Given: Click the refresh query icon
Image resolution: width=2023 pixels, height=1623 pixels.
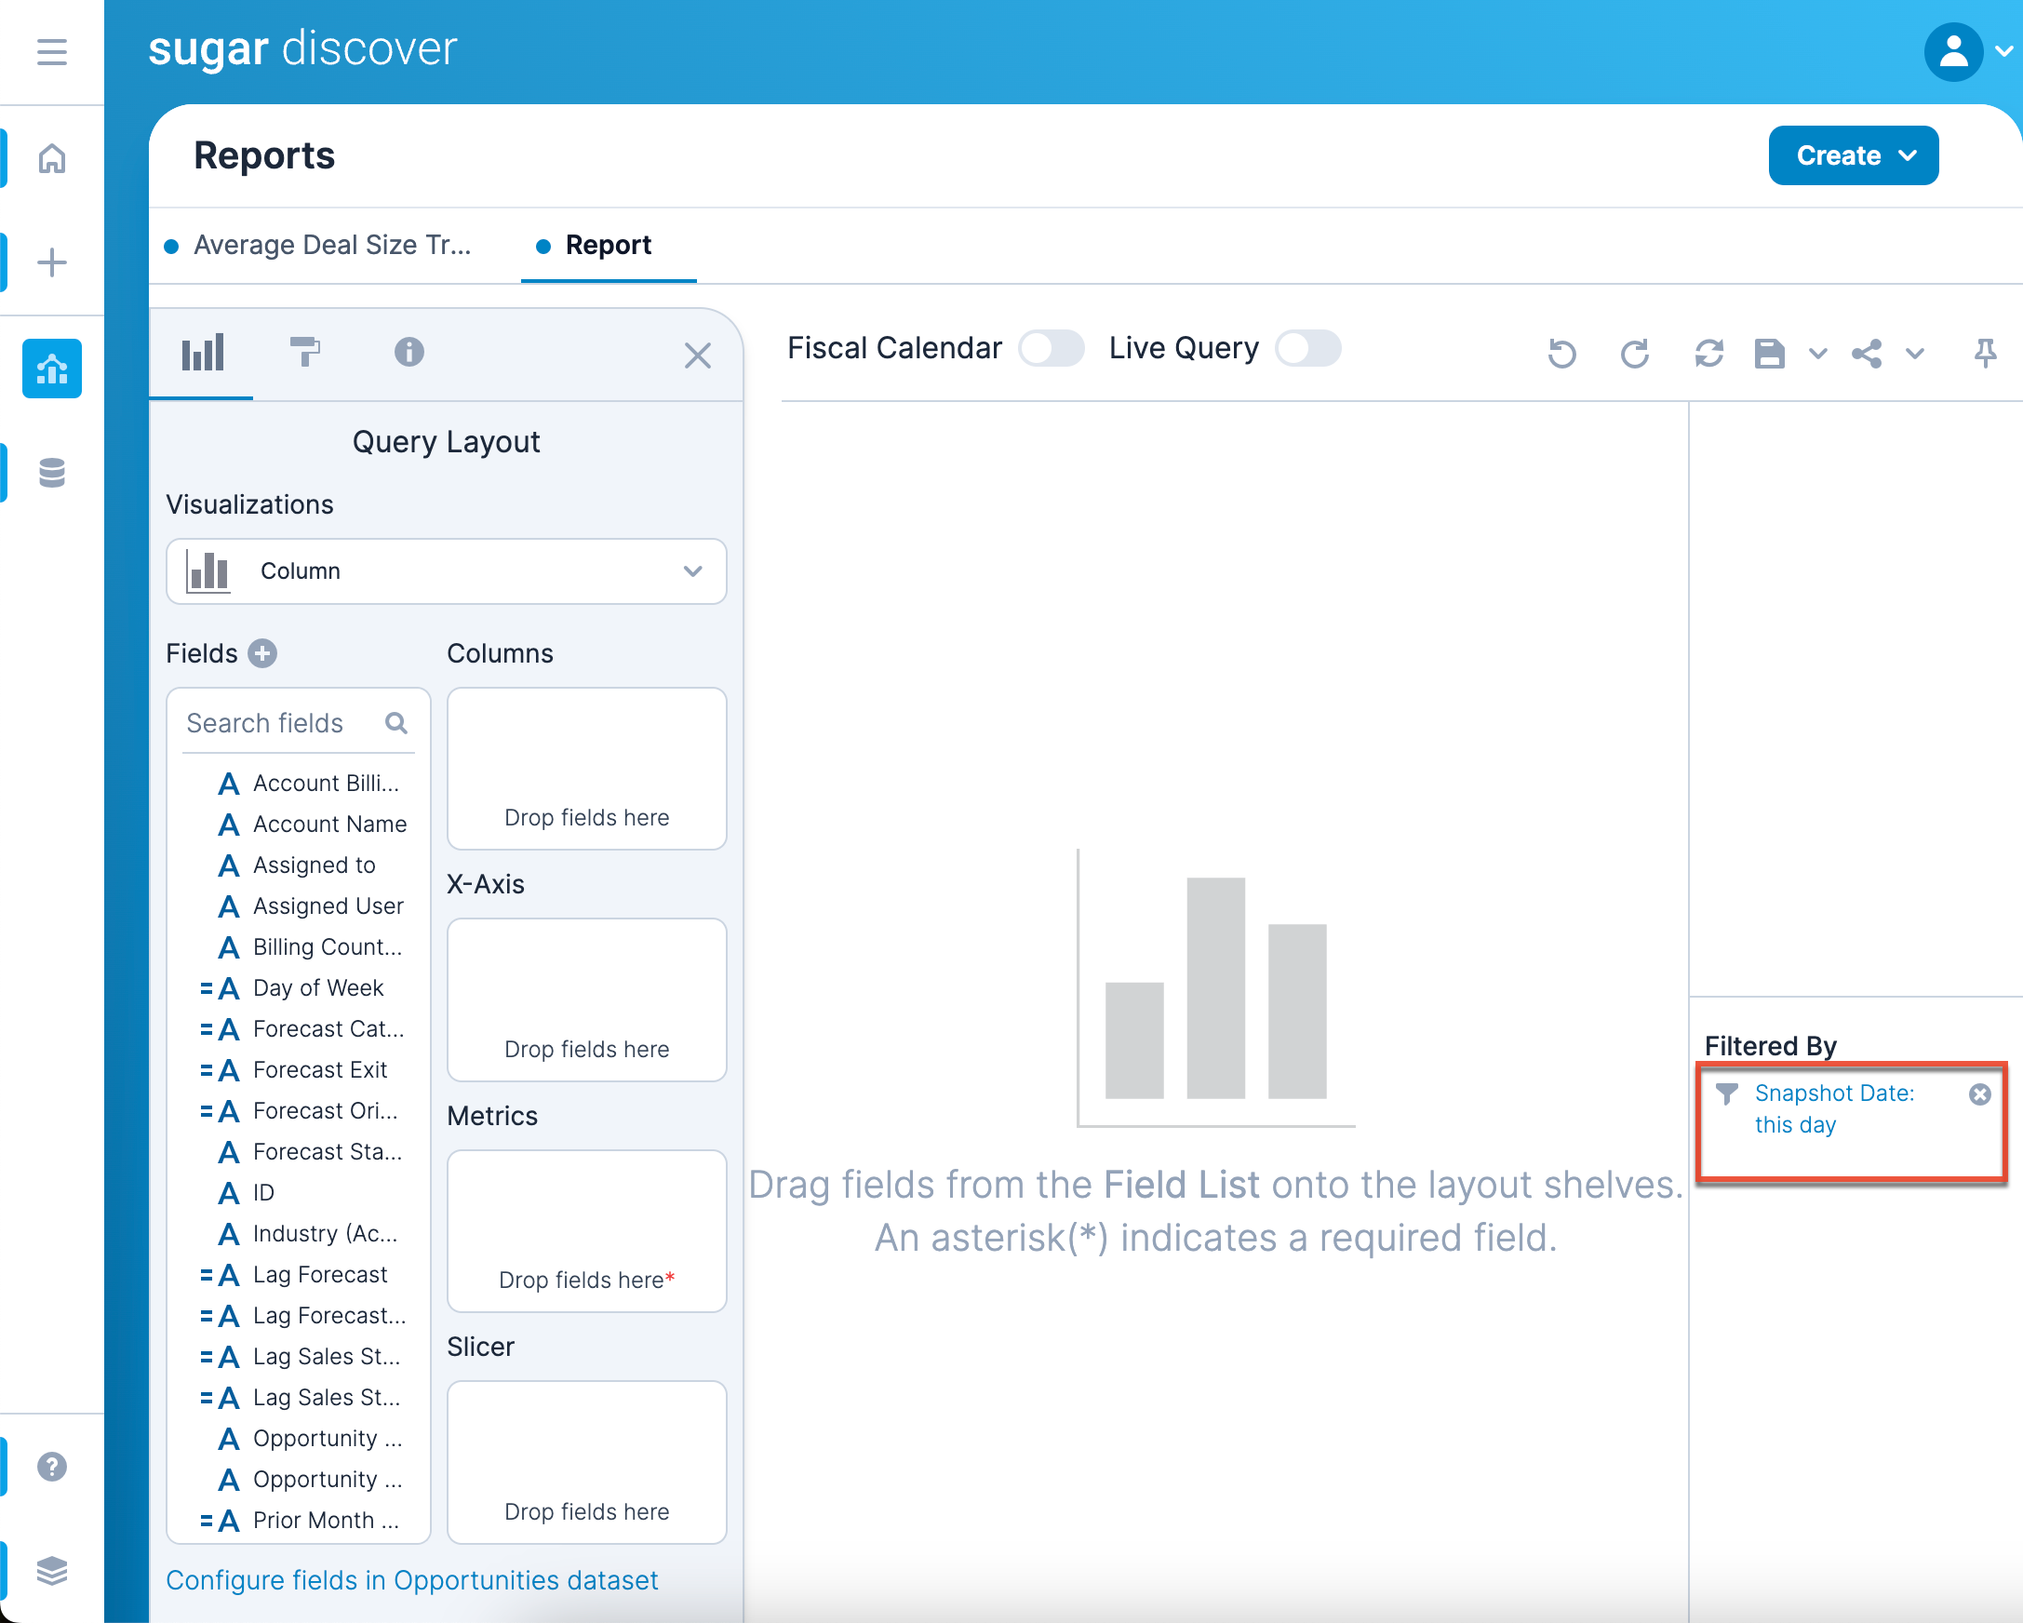Looking at the screenshot, I should 1708,354.
